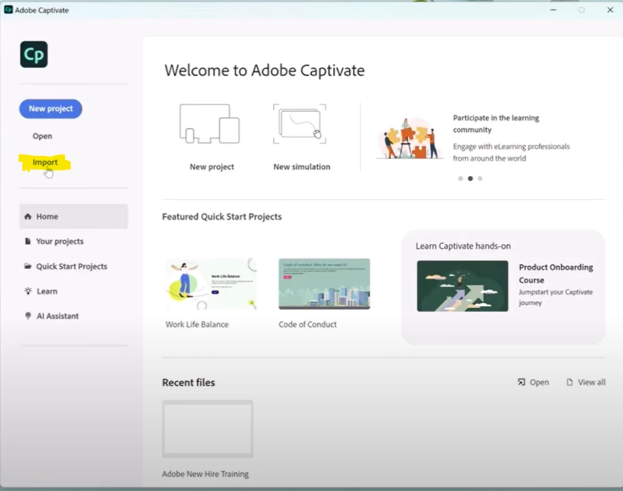Viewport: 623px width, 491px height.
Task: Open the Your projects section
Action: coord(60,241)
